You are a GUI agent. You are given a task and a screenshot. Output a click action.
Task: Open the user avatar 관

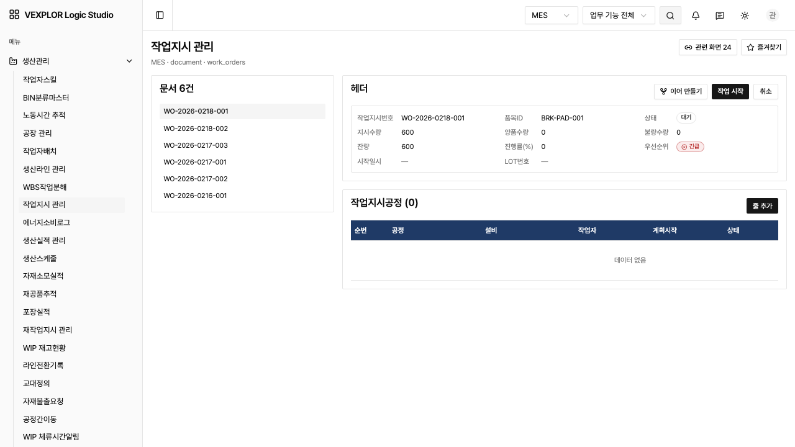773,16
